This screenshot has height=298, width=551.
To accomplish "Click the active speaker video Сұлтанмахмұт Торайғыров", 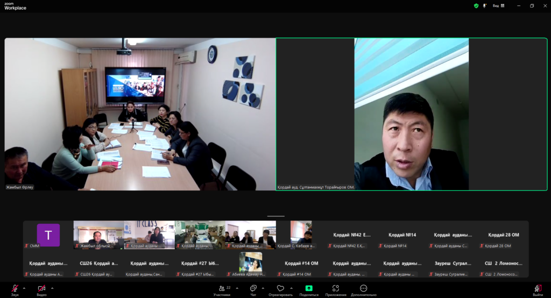I will (x=411, y=114).
